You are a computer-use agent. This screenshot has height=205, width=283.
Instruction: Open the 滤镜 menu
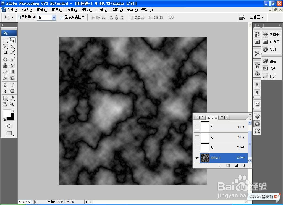coord(87,10)
